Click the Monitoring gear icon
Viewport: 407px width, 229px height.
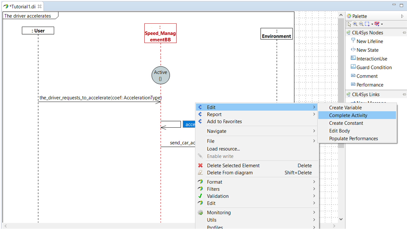[x=200, y=213]
